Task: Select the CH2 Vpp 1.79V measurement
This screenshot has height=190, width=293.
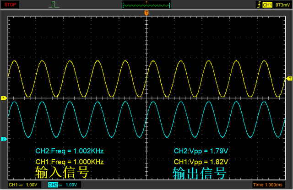Action: pos(201,151)
